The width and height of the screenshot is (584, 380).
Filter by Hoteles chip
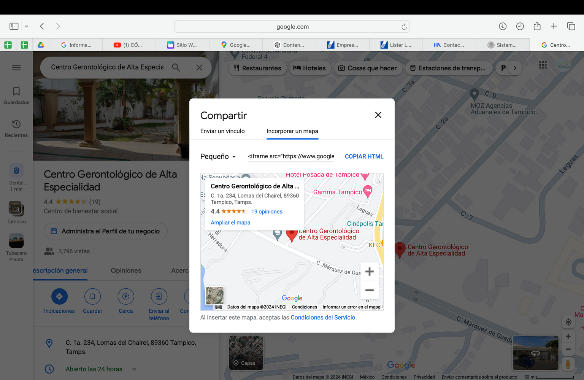pyautogui.click(x=309, y=68)
